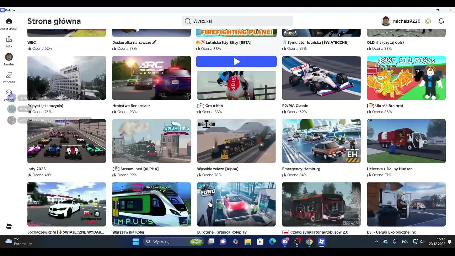Click the Symulator lotniska [ŚWIĄTECZNE] title
The image size is (455, 256).
315,42
